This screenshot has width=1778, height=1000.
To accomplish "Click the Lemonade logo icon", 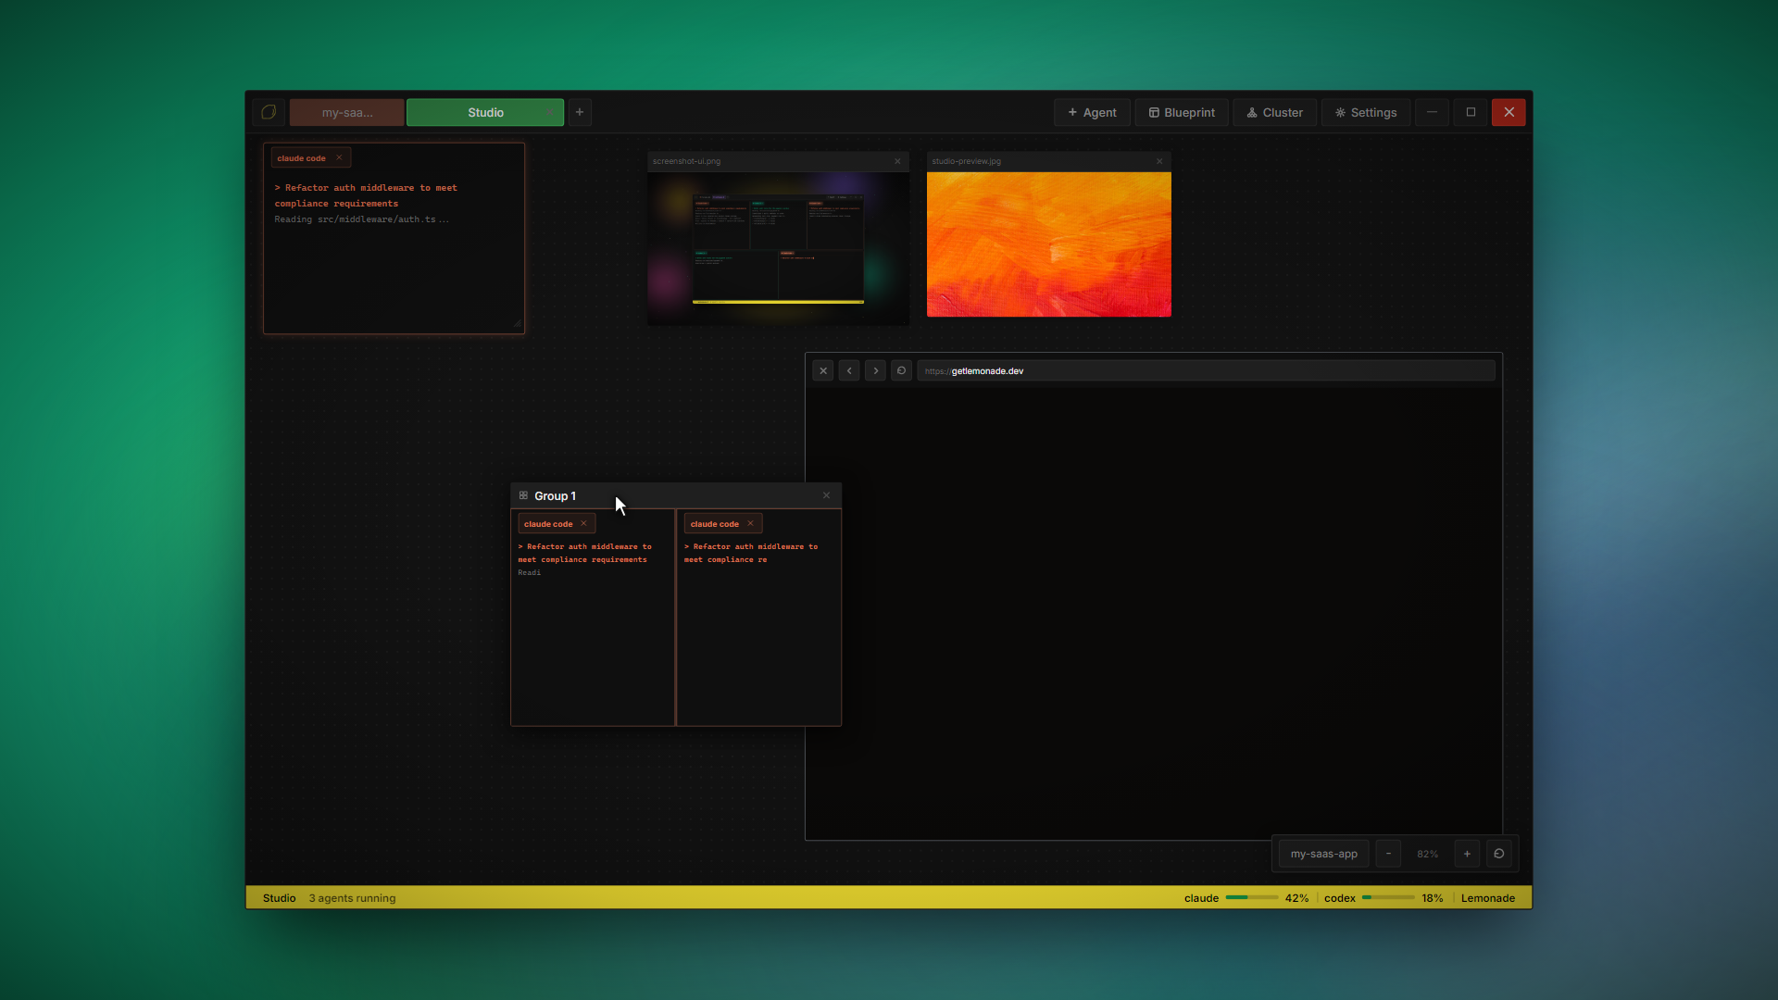I will pos(269,112).
